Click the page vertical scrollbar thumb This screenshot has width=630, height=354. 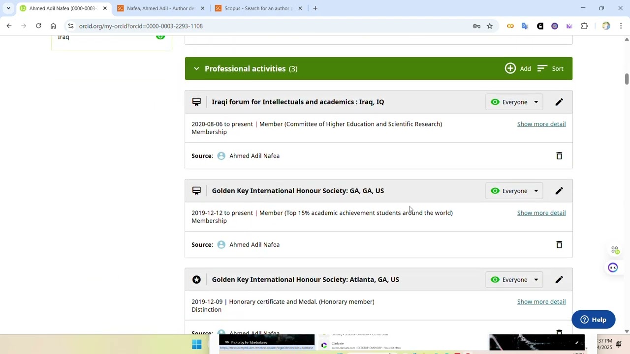pos(627,79)
